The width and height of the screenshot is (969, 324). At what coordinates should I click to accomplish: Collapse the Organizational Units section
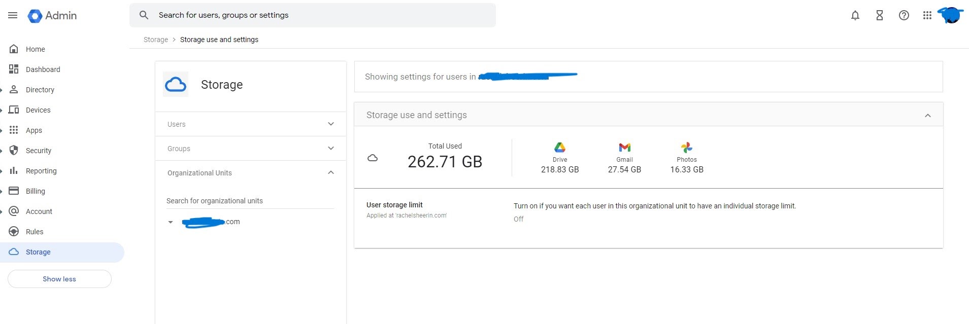point(331,173)
